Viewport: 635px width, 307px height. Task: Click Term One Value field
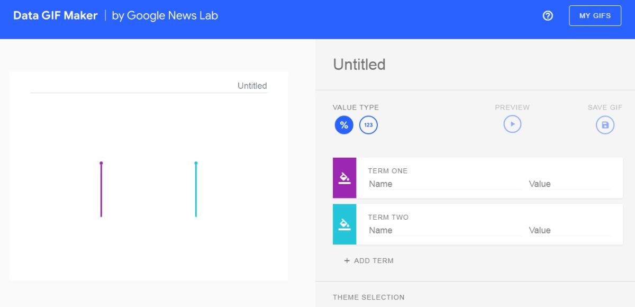[x=570, y=184]
